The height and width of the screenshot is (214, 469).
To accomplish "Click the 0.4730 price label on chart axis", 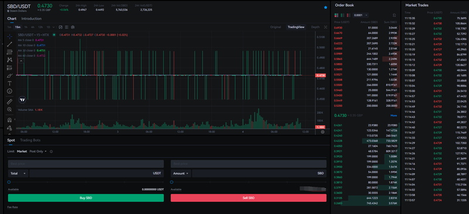I will coord(321,75).
